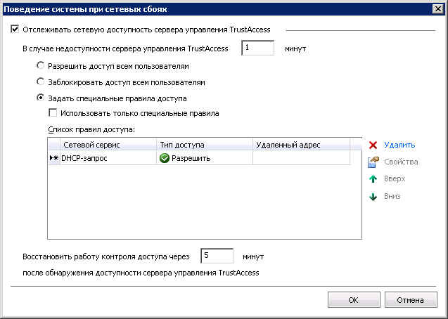Viewport: 448px width, 319px height.
Task: Enable 'Использовать только специальные правила' checkbox
Action: coord(53,112)
